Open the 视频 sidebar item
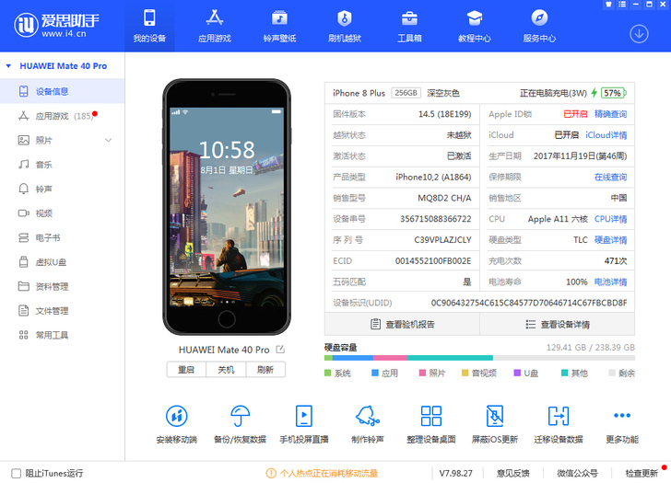Viewport: 671px width, 483px height. (63, 213)
